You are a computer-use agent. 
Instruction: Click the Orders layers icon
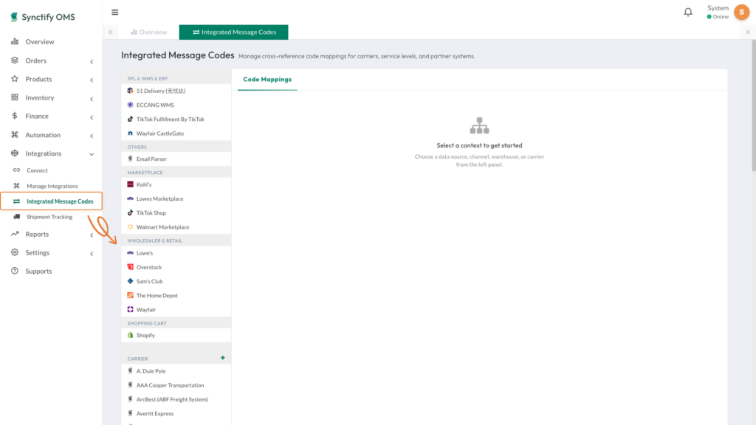[x=15, y=61]
